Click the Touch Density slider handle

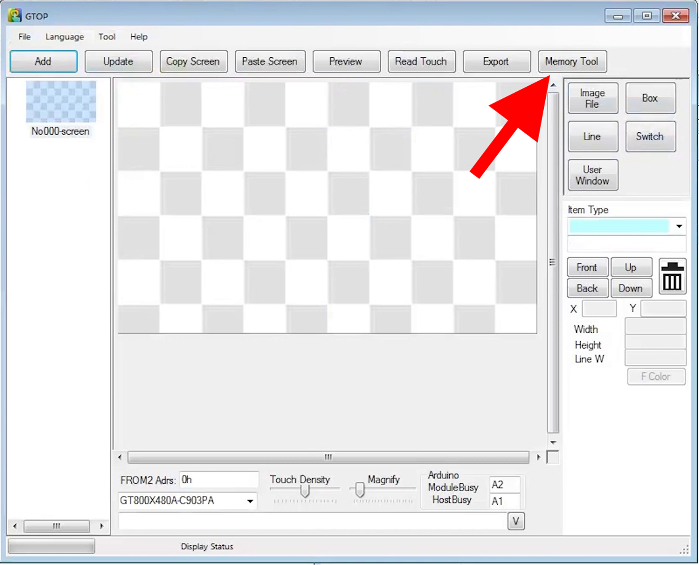(305, 490)
